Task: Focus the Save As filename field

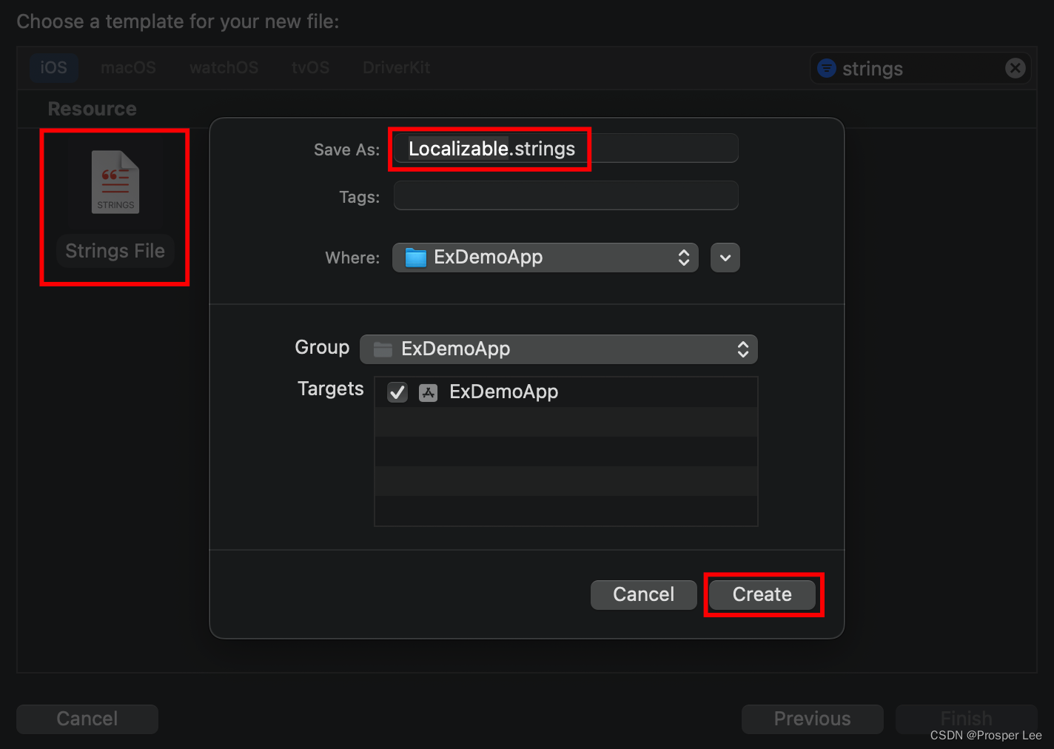Action: click(x=566, y=149)
